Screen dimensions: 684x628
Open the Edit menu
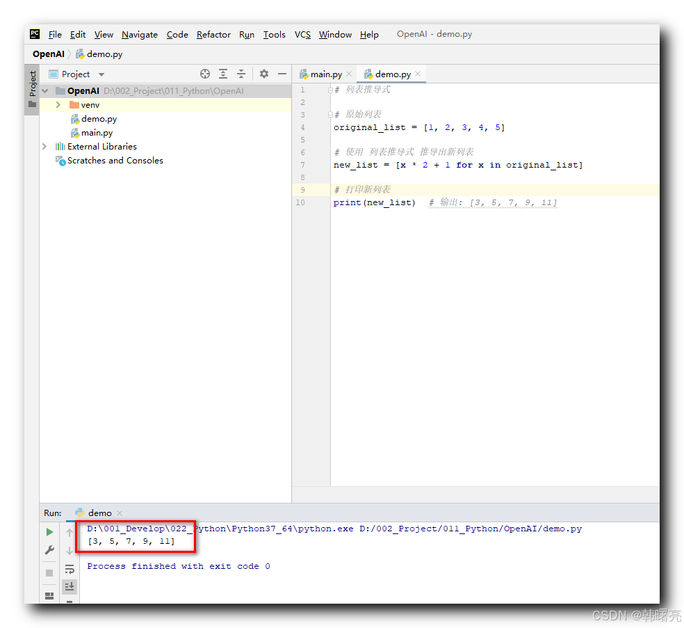click(78, 35)
